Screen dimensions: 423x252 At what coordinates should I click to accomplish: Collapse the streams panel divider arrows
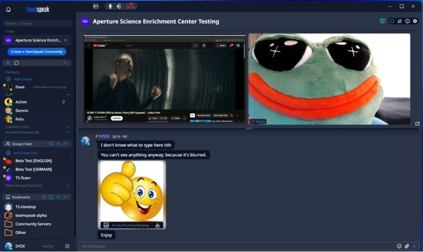tap(249, 129)
